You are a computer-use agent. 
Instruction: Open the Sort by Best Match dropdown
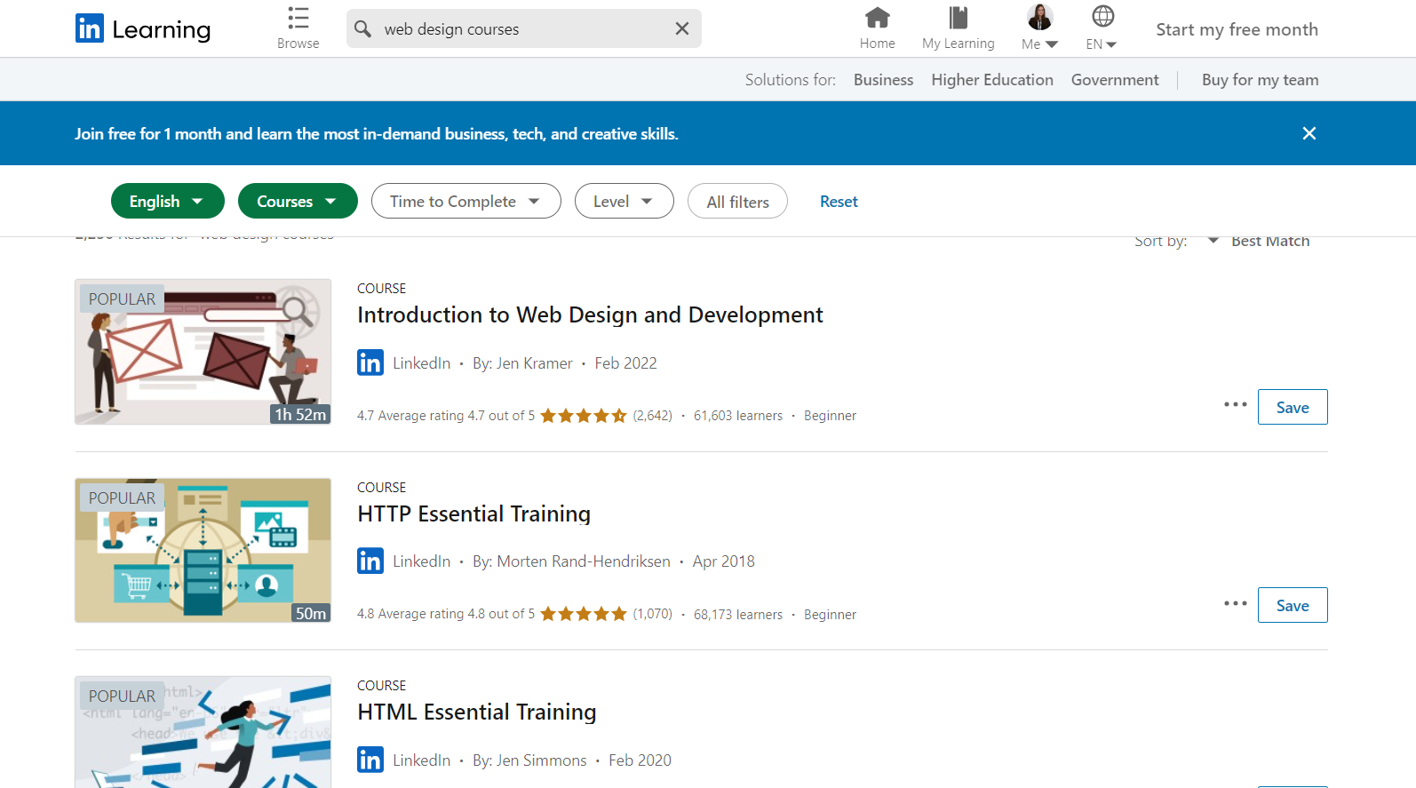(x=1260, y=241)
